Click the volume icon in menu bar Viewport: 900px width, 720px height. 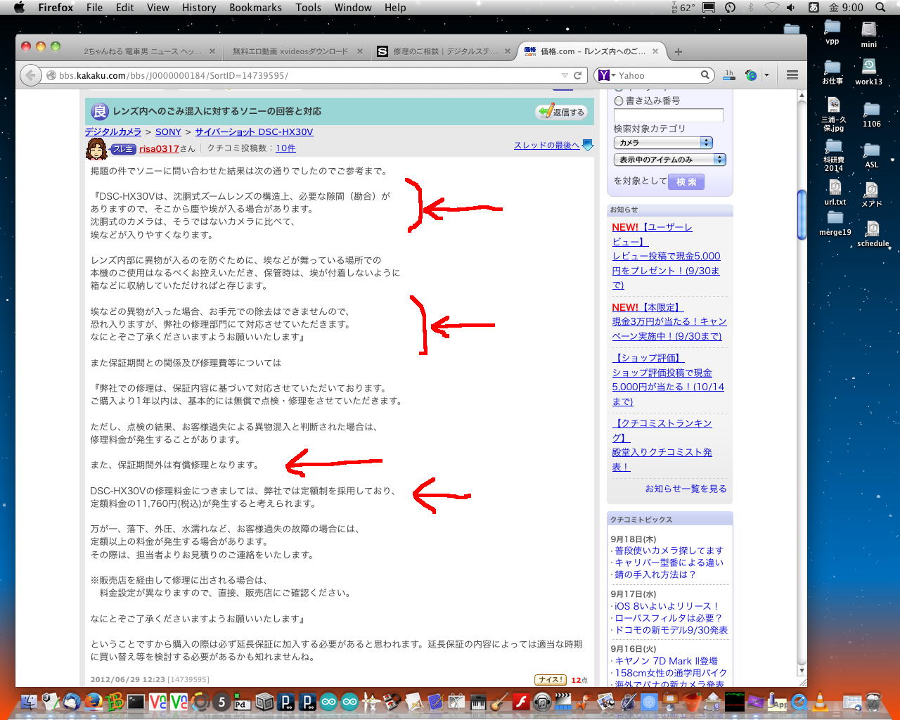pos(791,7)
